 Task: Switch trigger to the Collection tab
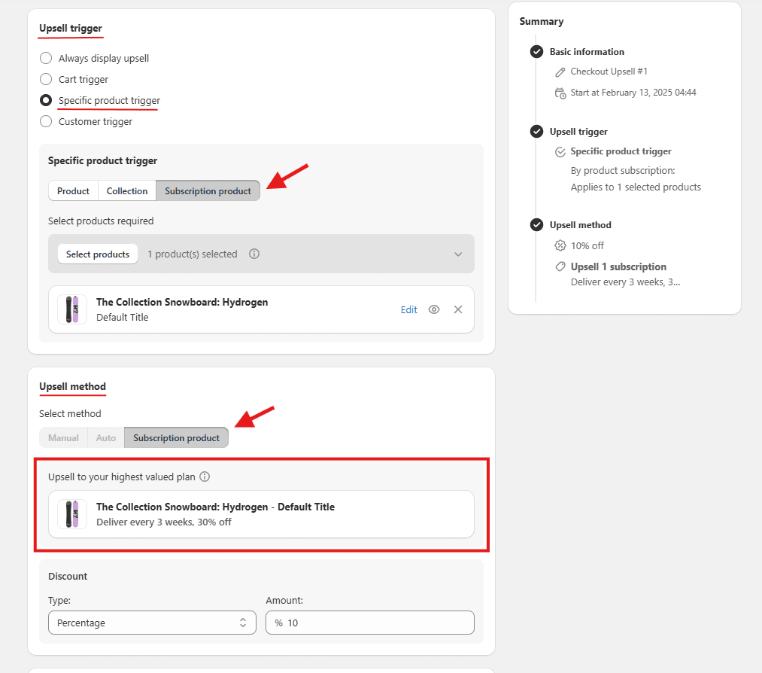pos(127,191)
